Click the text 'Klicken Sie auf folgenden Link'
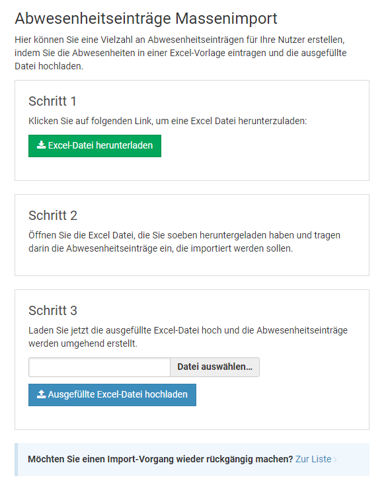The width and height of the screenshot is (388, 496). click(89, 121)
